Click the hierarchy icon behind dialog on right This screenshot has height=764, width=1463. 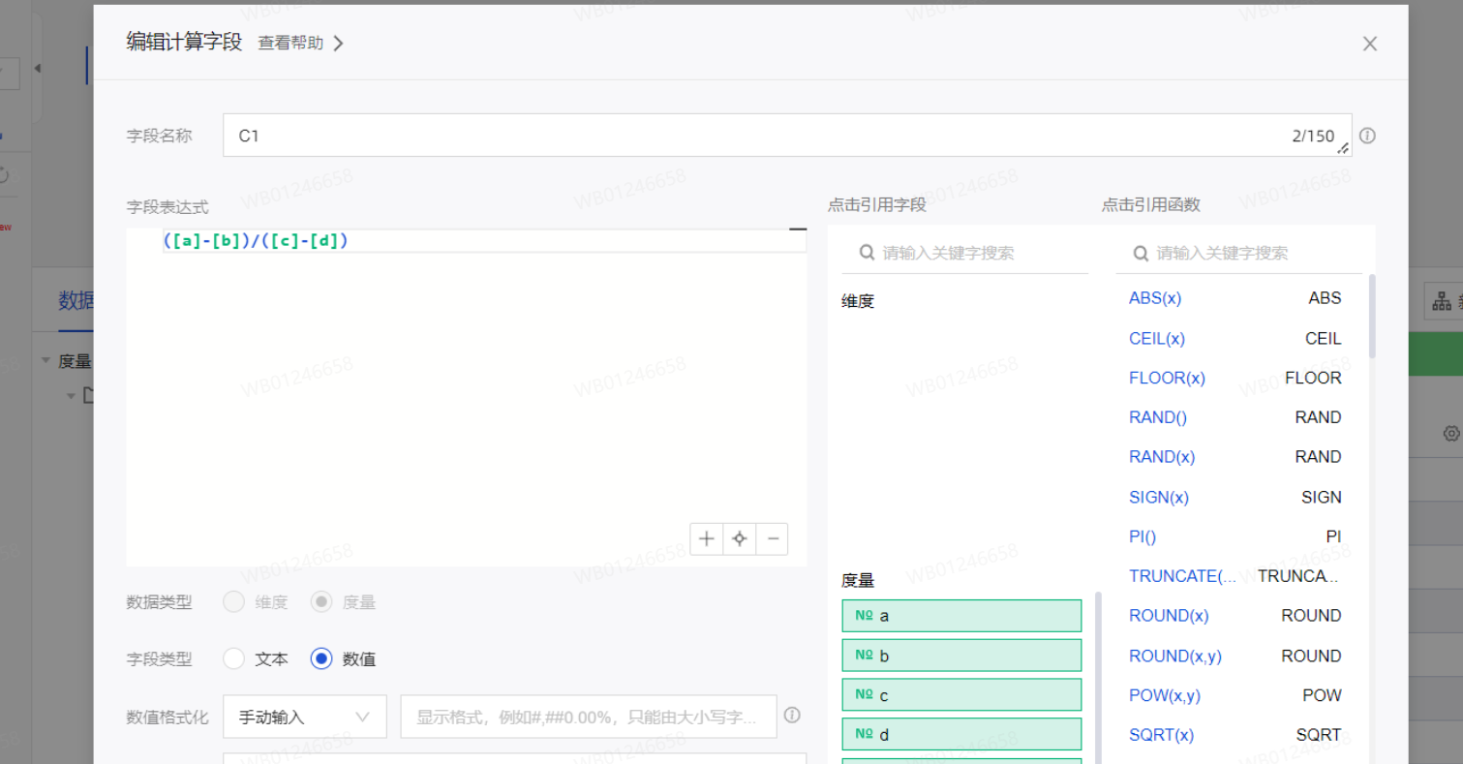1442,301
